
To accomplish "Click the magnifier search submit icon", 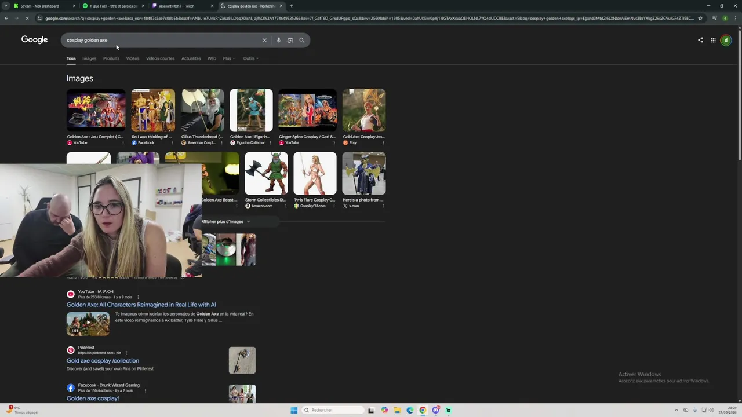I will [x=301, y=40].
